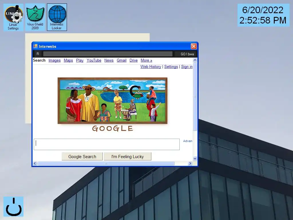Screen dimensions: 293x220
Task: Click the horizontal scrollbar thumb
Action: (x=106, y=163)
